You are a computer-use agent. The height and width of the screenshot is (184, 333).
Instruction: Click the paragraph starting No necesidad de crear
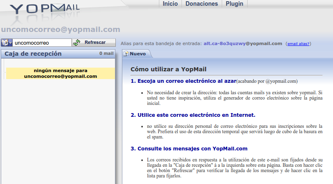pos(235,98)
